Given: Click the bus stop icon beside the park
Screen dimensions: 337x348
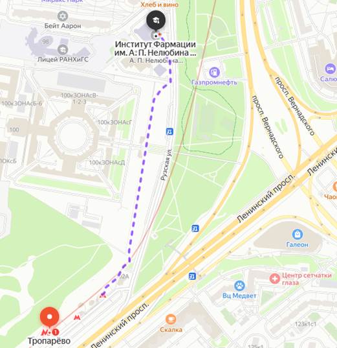Looking at the screenshot, I should coord(195,228).
